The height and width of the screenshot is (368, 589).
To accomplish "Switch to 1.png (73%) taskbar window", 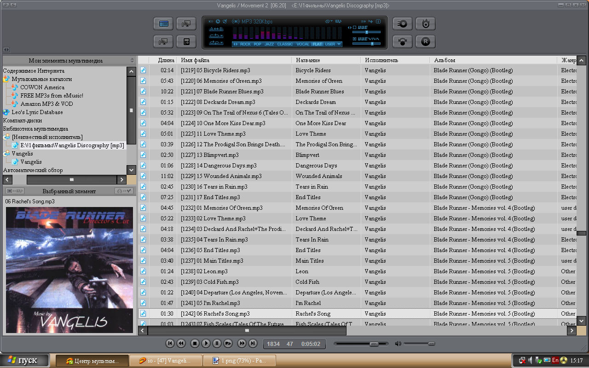I will [239, 361].
